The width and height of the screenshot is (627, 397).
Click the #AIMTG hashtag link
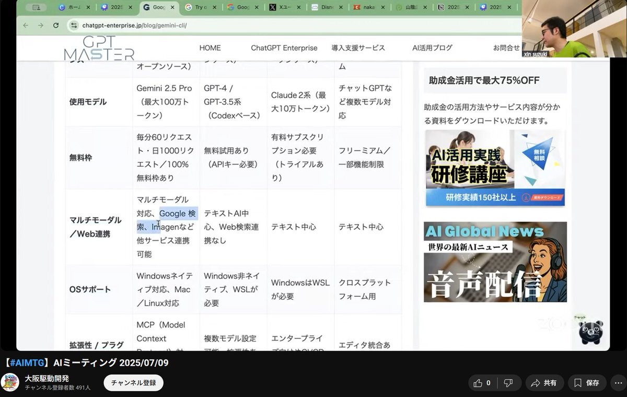27,363
